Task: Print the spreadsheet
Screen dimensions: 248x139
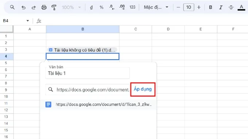Action: click(x=44, y=7)
